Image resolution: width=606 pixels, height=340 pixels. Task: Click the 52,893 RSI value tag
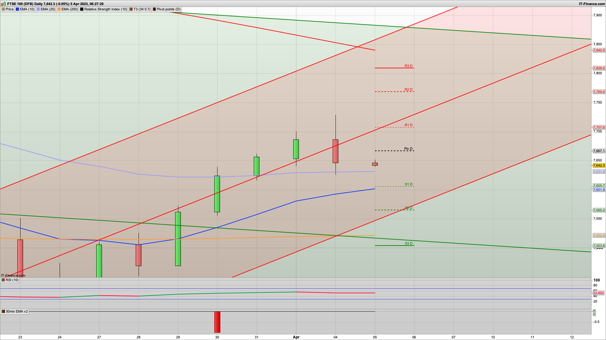(x=598, y=293)
